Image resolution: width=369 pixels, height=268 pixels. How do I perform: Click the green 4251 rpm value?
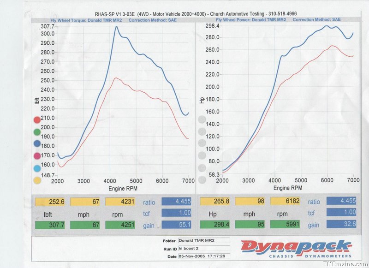pyautogui.click(x=120, y=225)
